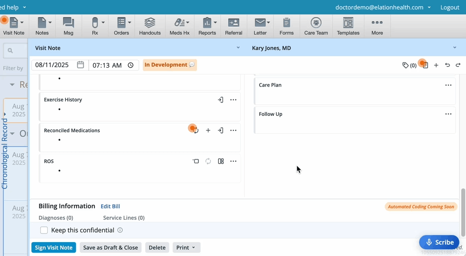Click the info icon beside confidential
This screenshot has width=466, height=256.
(120, 230)
